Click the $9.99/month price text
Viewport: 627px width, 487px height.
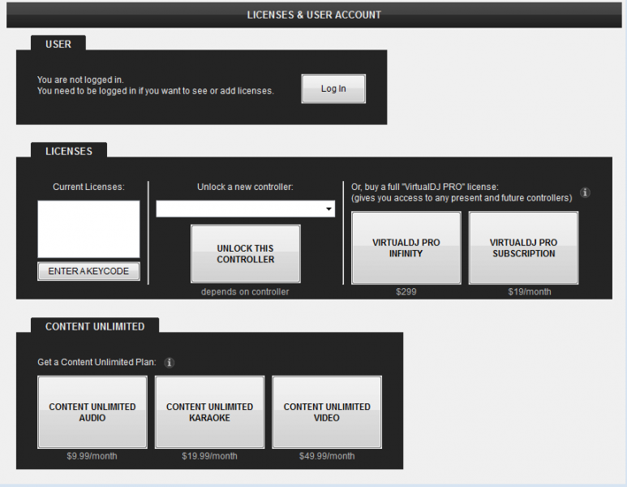[x=92, y=456]
